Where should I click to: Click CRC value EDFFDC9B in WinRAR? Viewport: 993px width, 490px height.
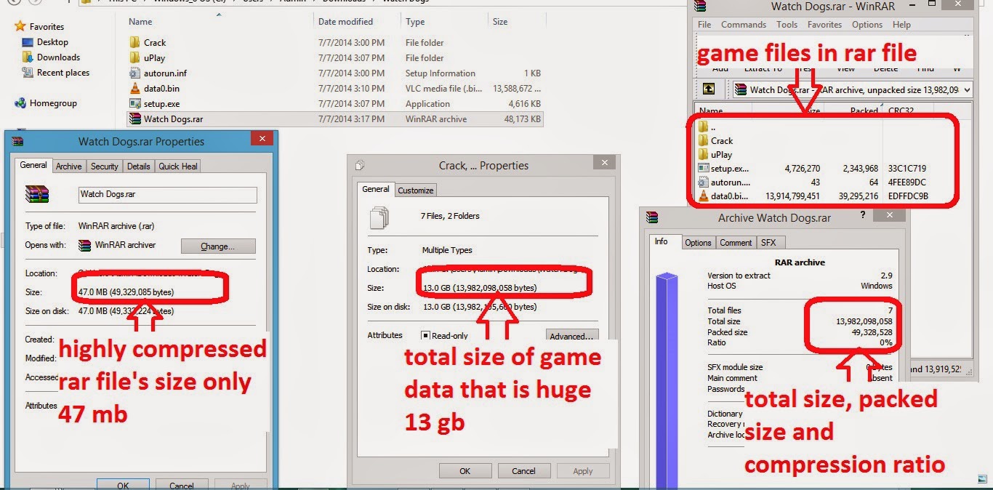pyautogui.click(x=908, y=196)
